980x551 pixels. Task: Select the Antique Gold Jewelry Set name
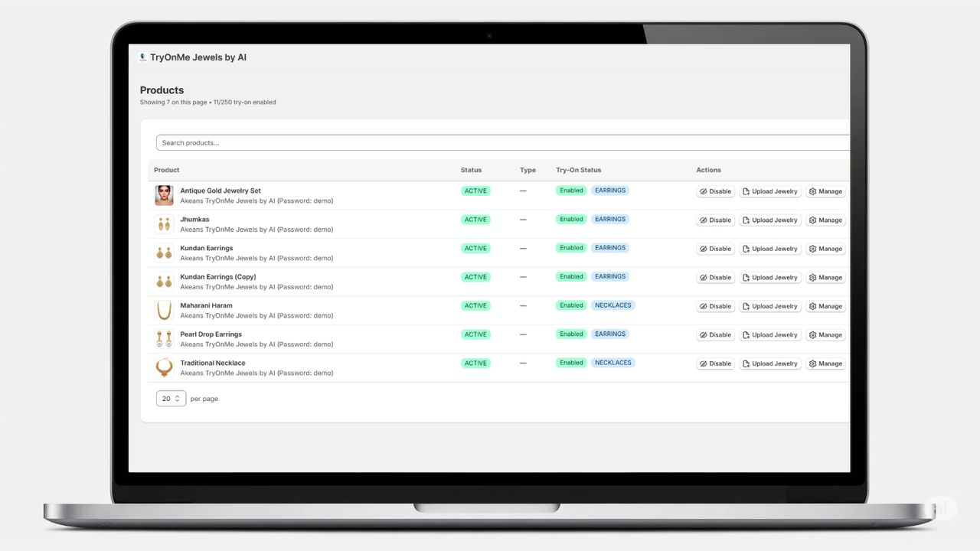coord(220,191)
